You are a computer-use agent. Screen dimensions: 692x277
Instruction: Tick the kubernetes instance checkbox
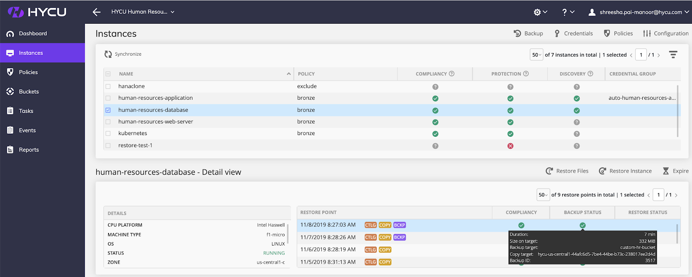click(108, 133)
